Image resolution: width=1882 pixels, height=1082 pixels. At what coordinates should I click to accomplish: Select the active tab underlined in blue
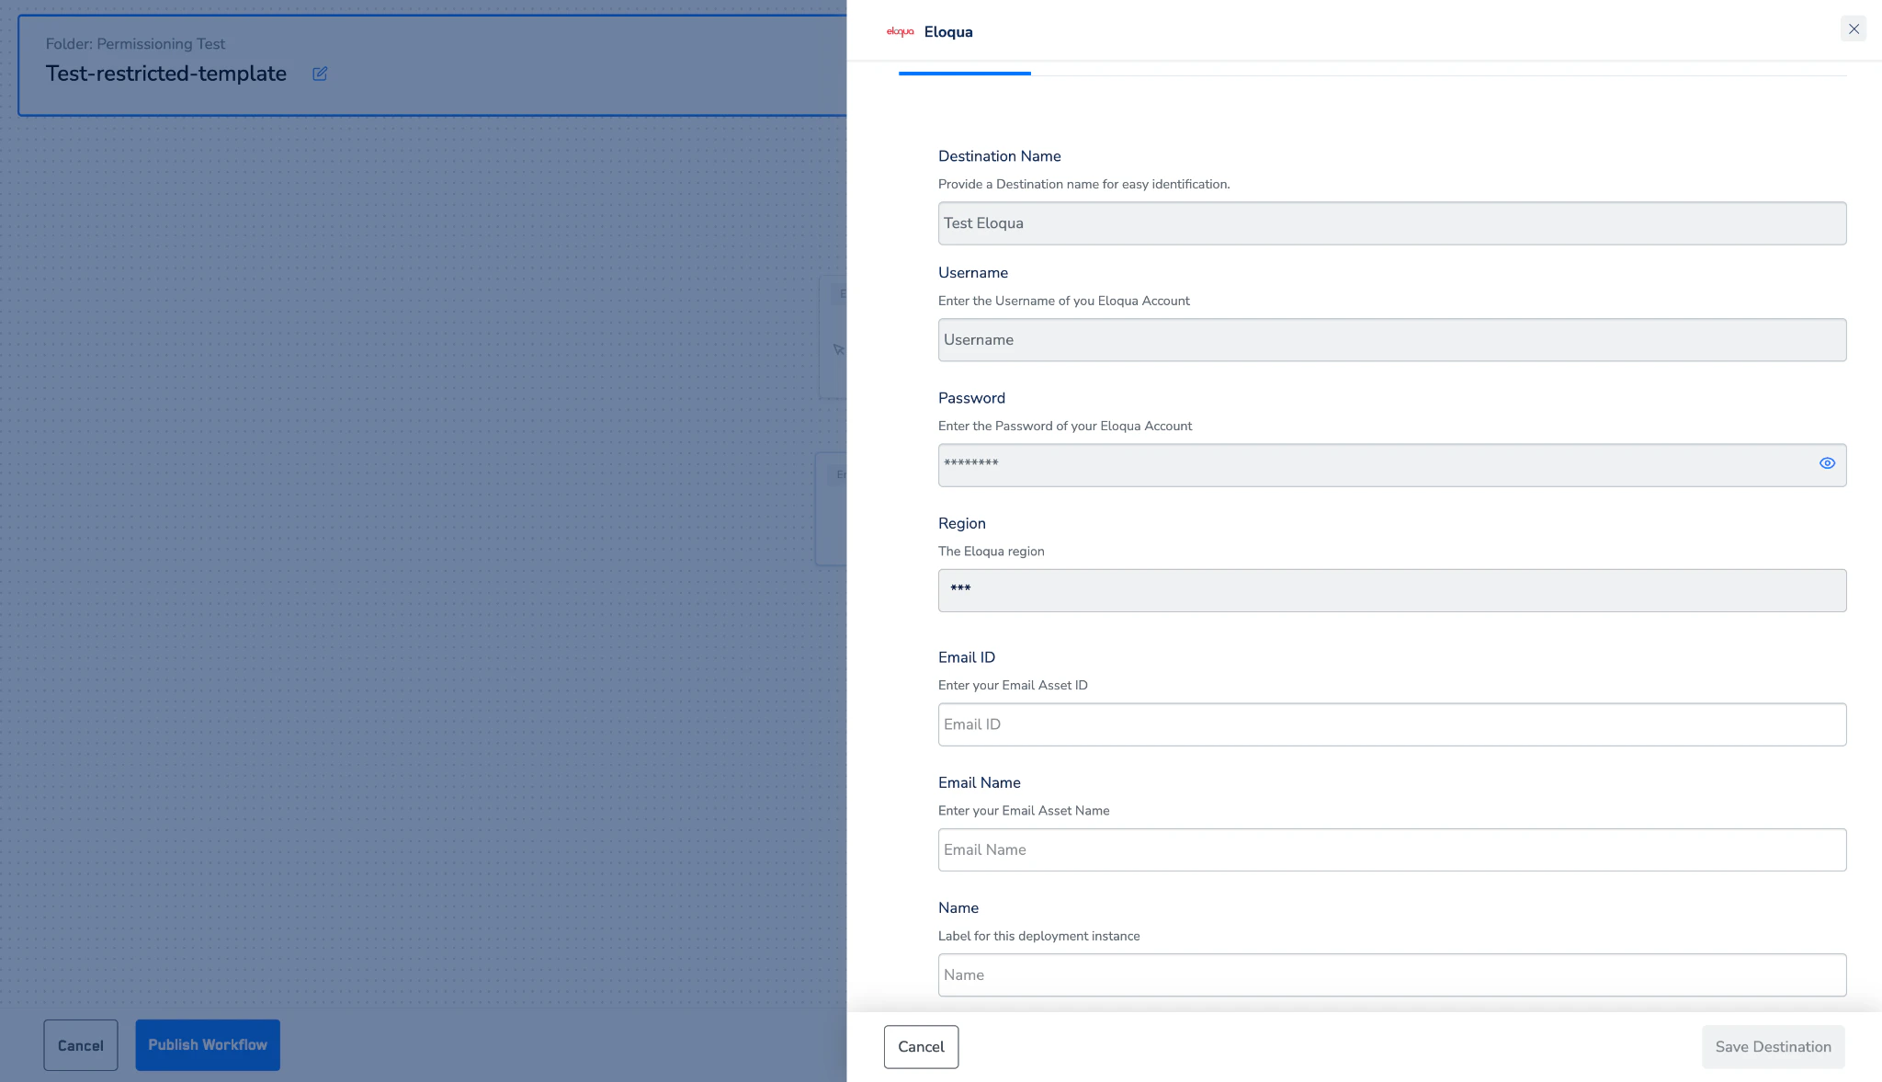[x=965, y=72]
